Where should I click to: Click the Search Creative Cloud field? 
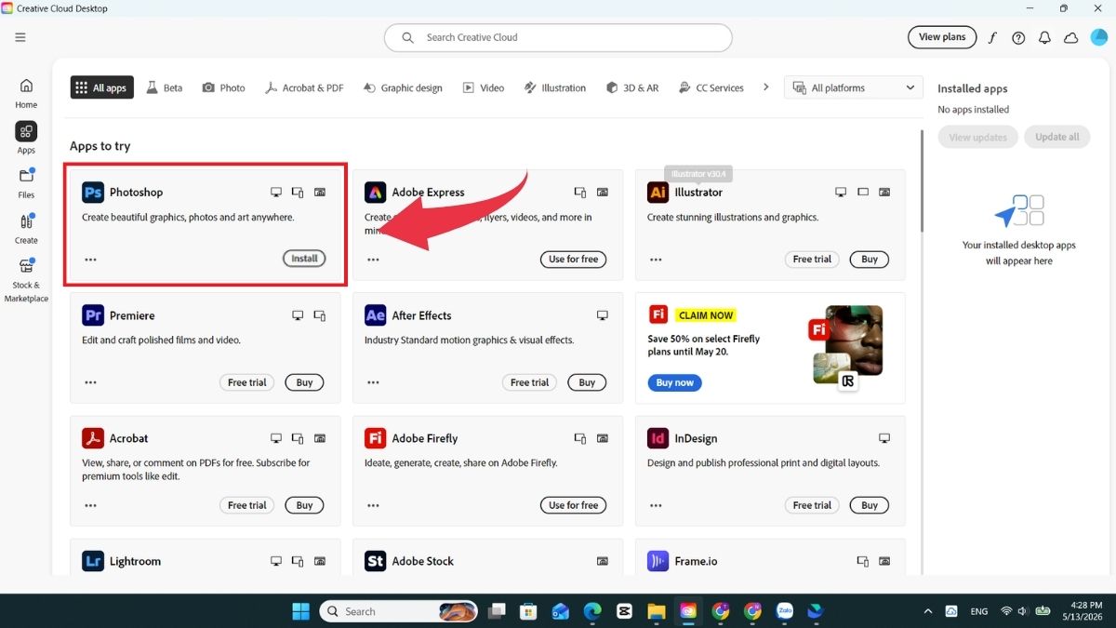pos(558,37)
